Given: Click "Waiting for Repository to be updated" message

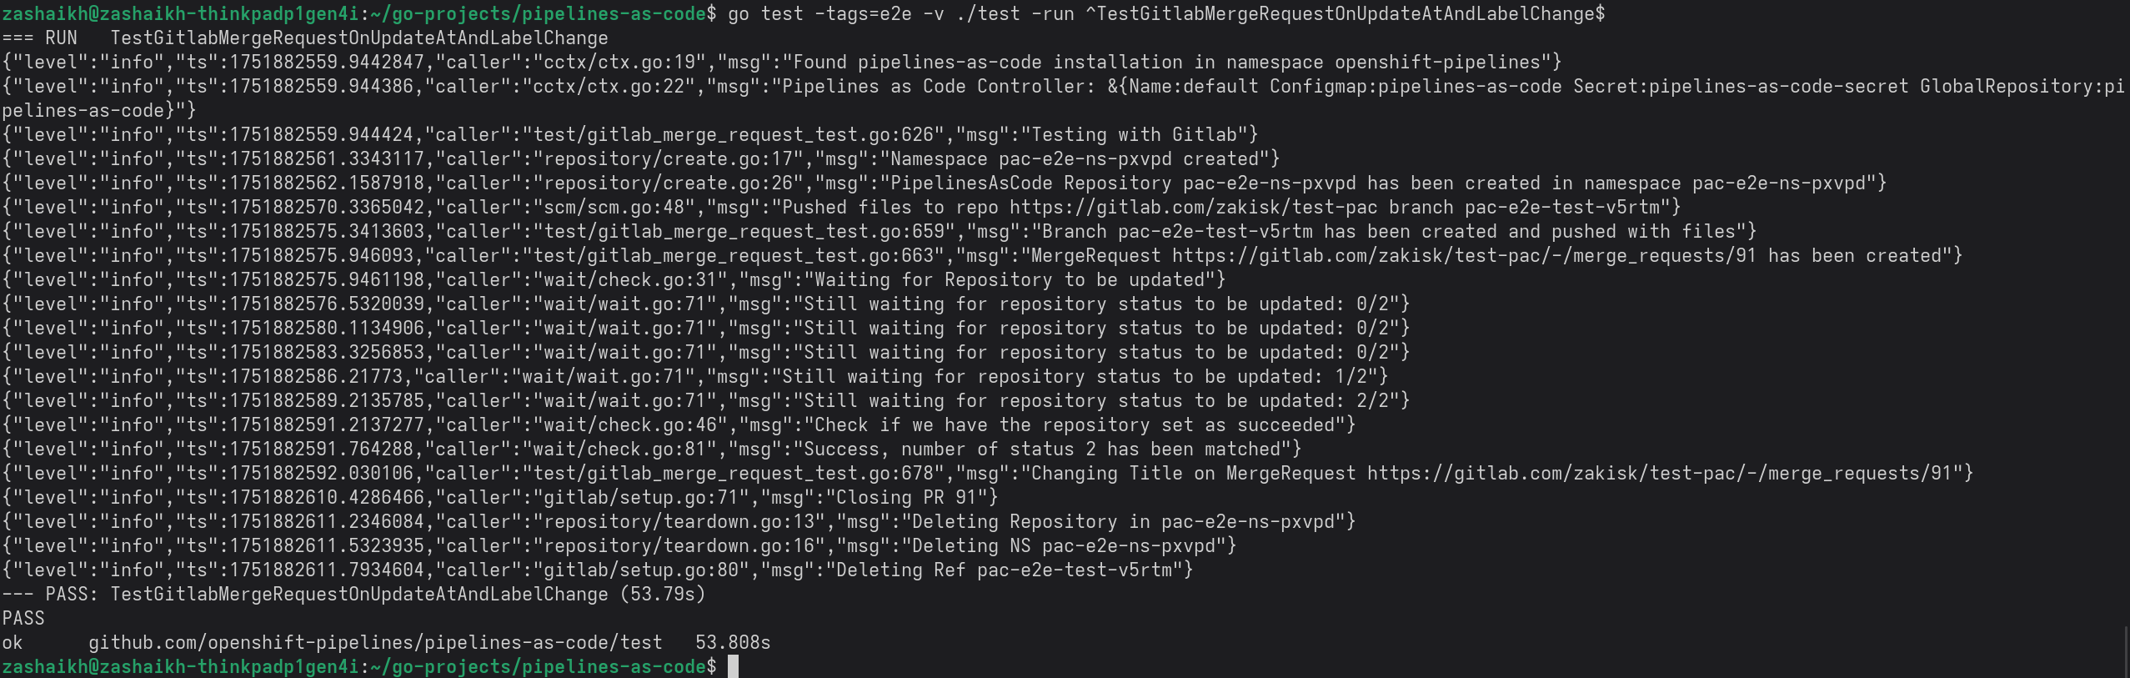Looking at the screenshot, I should (x=1009, y=279).
